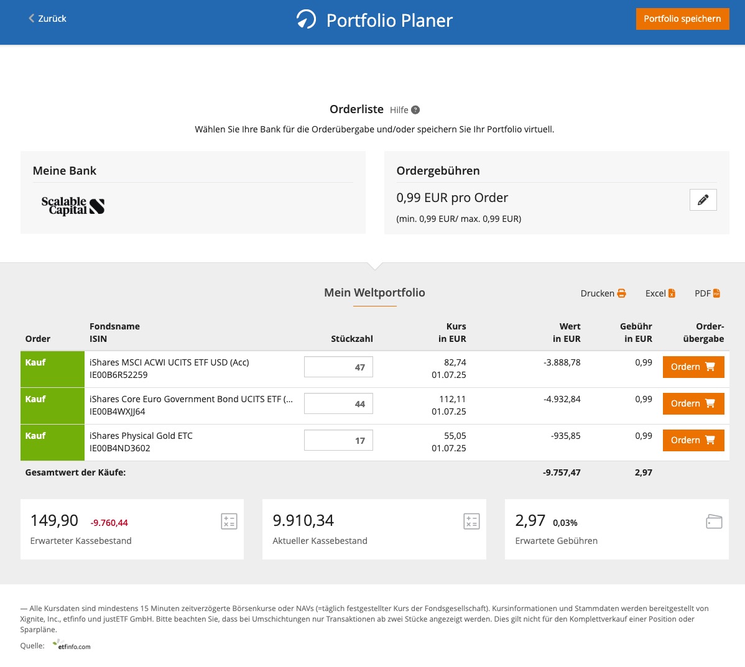Edit quantity field showing 47
The width and height of the screenshot is (745, 667).
click(338, 367)
